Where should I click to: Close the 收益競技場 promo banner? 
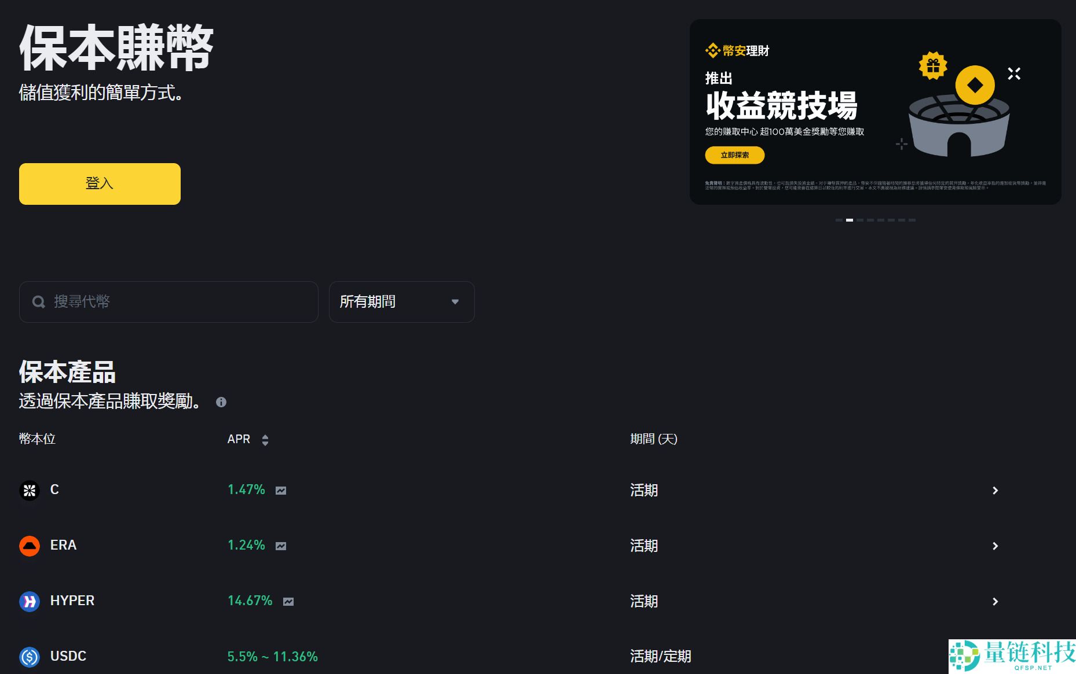(x=1014, y=73)
